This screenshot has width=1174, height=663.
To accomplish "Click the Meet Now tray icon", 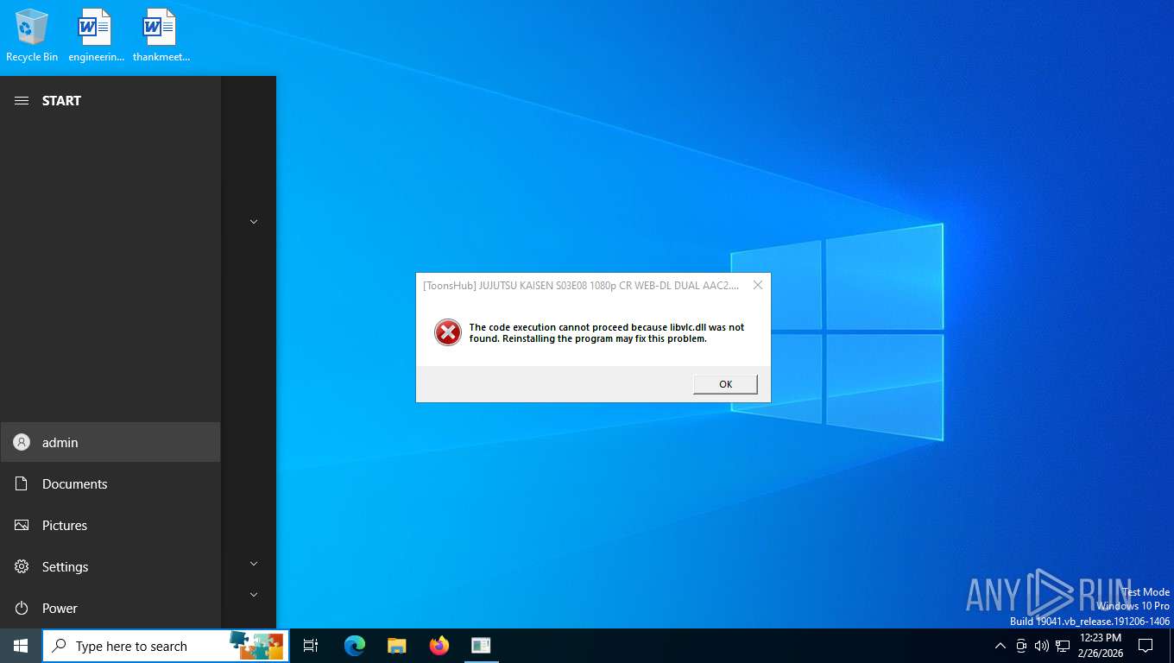I will (x=1021, y=646).
